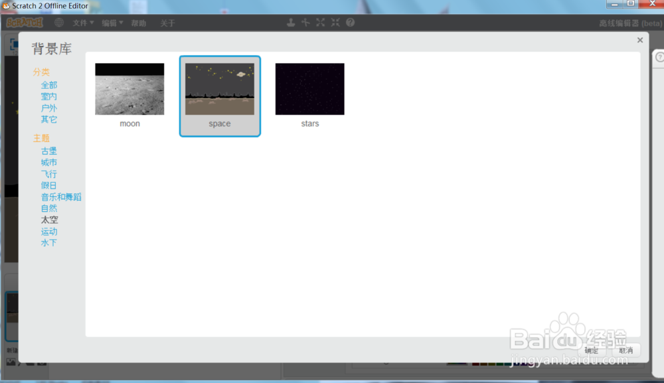This screenshot has width=664, height=383.
Task: Select the 太空 theme
Action: pos(49,220)
